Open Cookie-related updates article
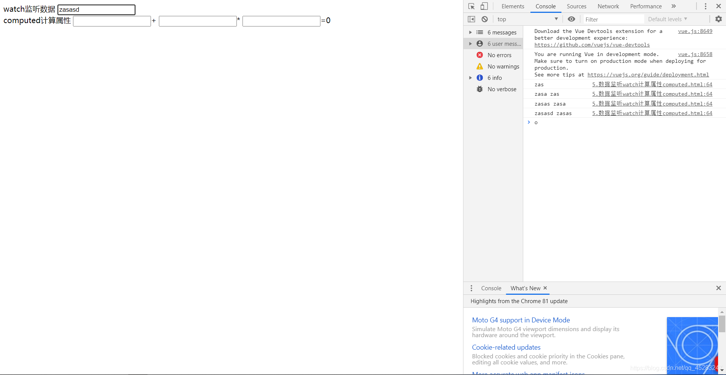 pos(506,347)
